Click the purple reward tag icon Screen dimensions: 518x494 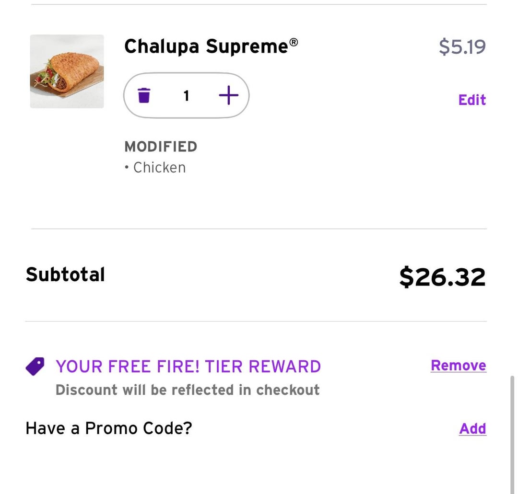tap(35, 367)
